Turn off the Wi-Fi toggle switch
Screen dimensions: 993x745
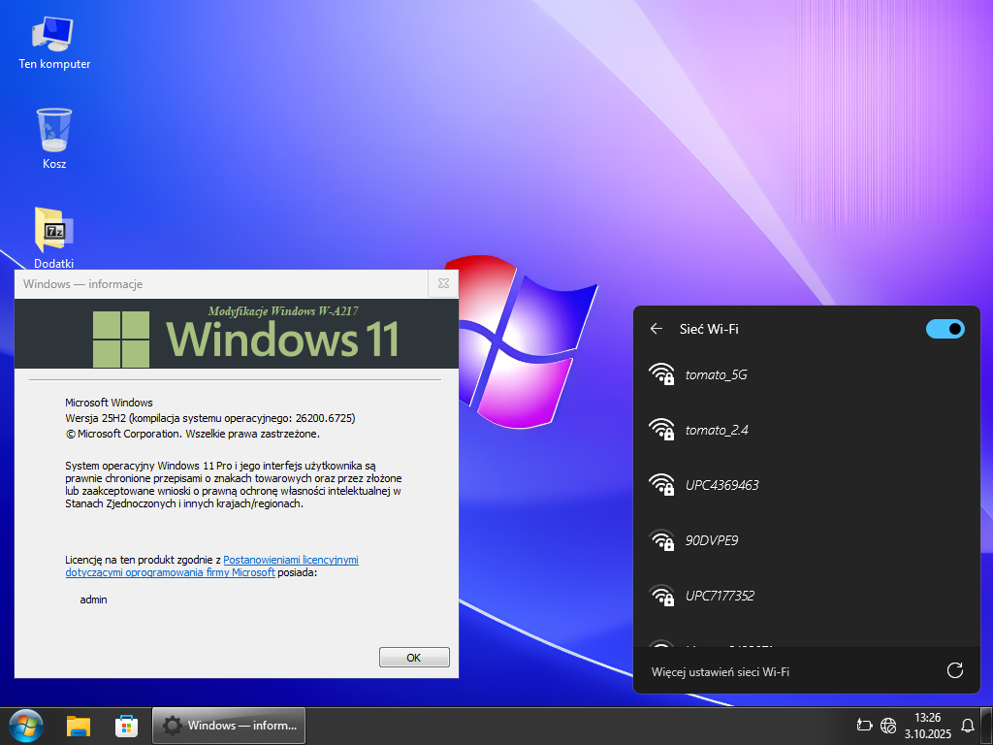[x=945, y=329]
